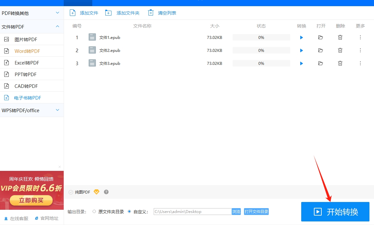
Task: Expand the WPS转PDF/office section
Action: 32,110
